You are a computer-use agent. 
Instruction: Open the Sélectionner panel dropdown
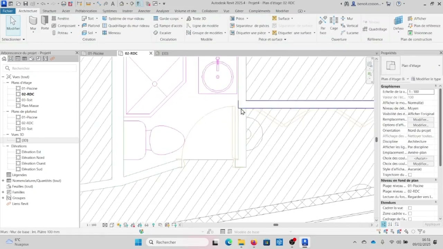pos(13,39)
